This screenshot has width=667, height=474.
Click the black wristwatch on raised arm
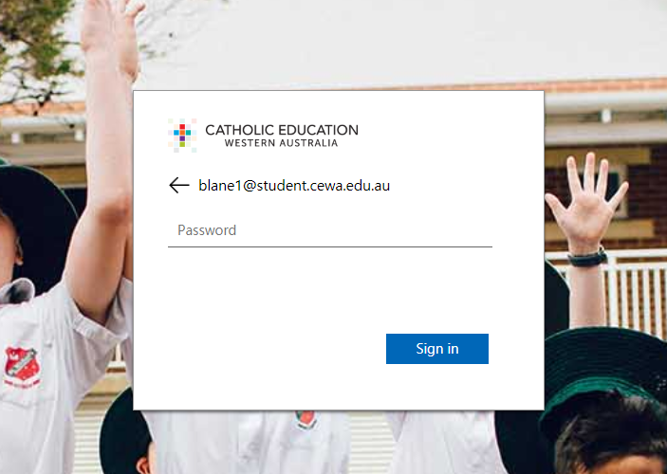pos(587,258)
